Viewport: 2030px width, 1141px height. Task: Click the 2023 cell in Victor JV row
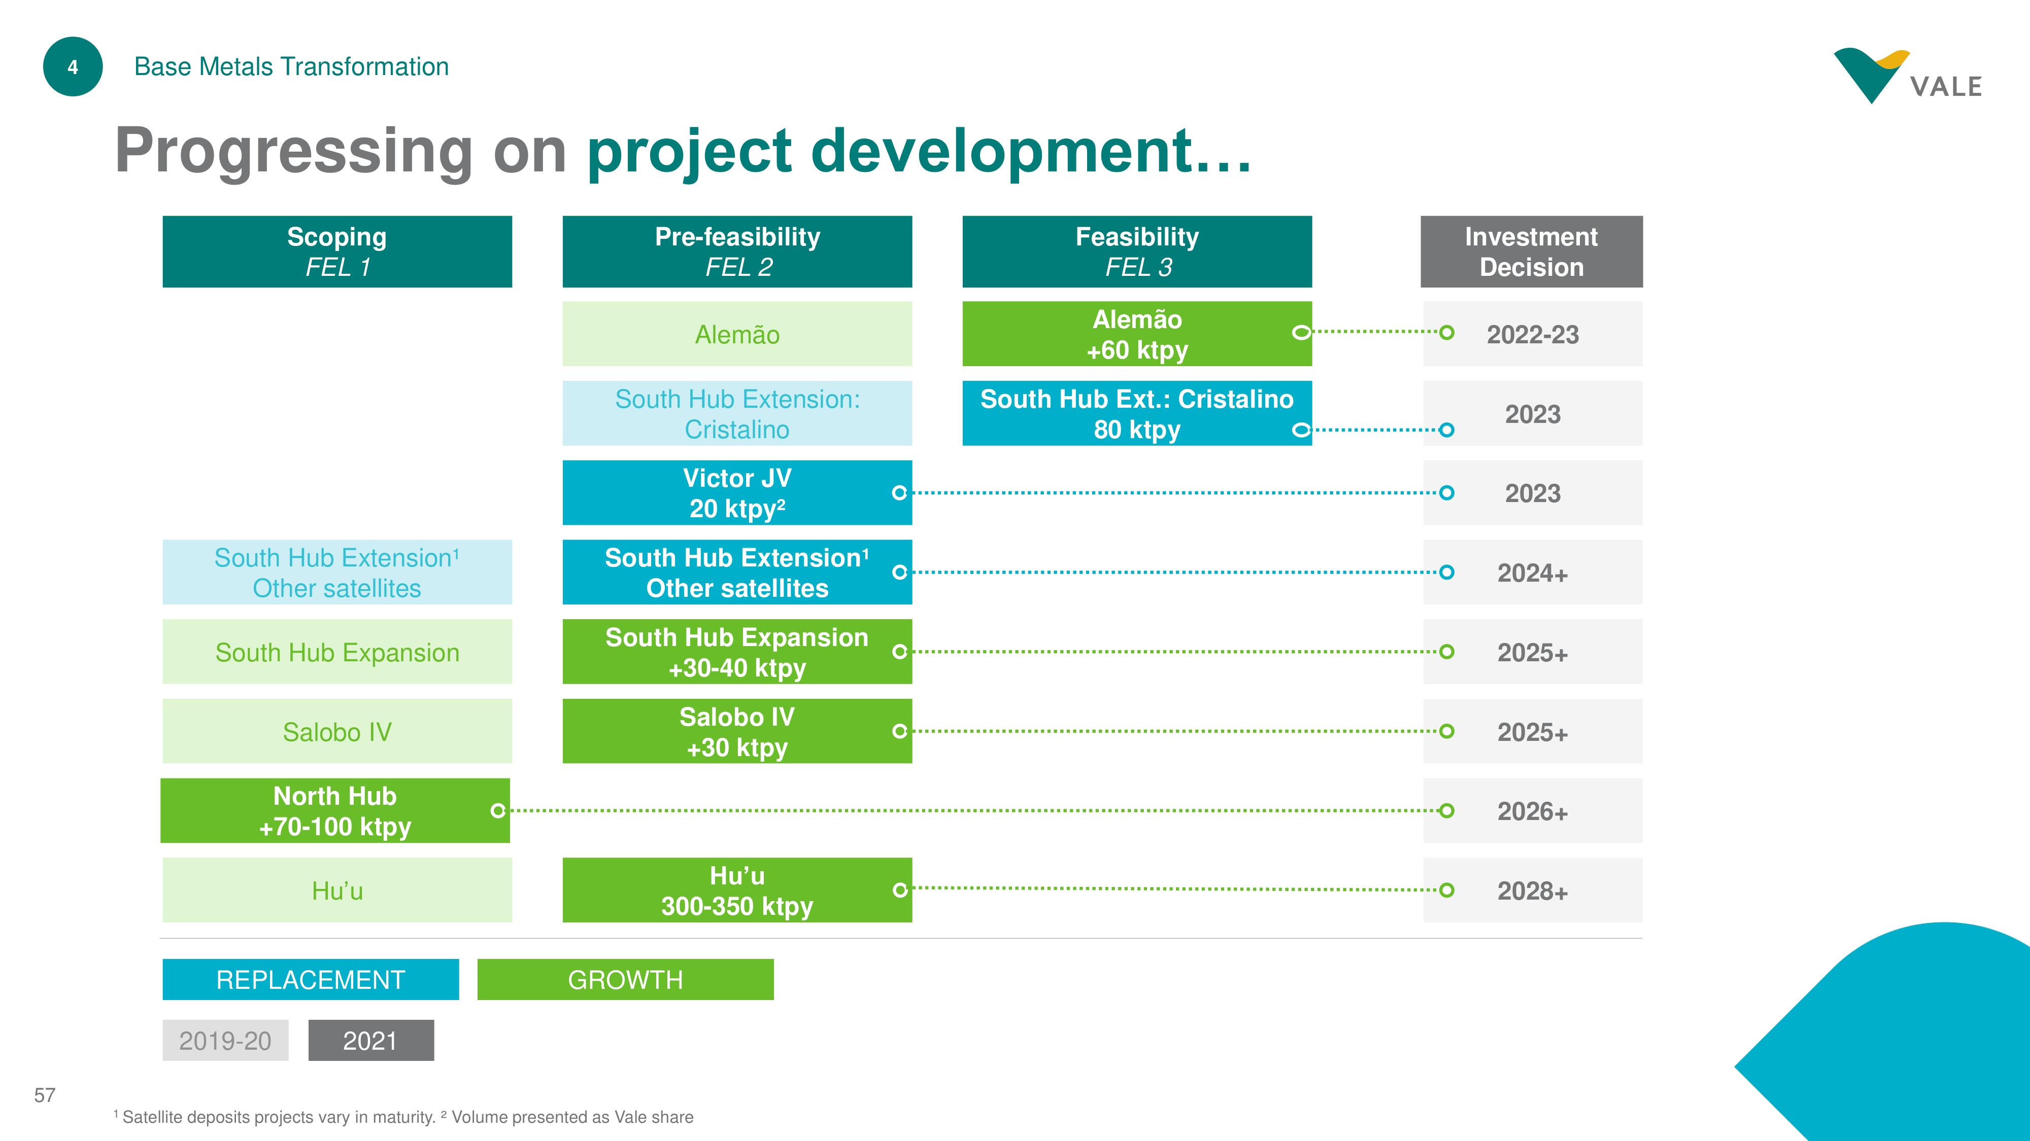[1533, 493]
